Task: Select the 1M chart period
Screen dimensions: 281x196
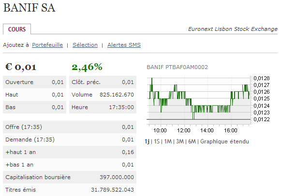Action: click(168, 141)
